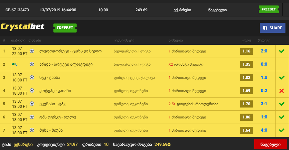Click green checkmark in სჯკ - ვაასა row

[282, 77]
